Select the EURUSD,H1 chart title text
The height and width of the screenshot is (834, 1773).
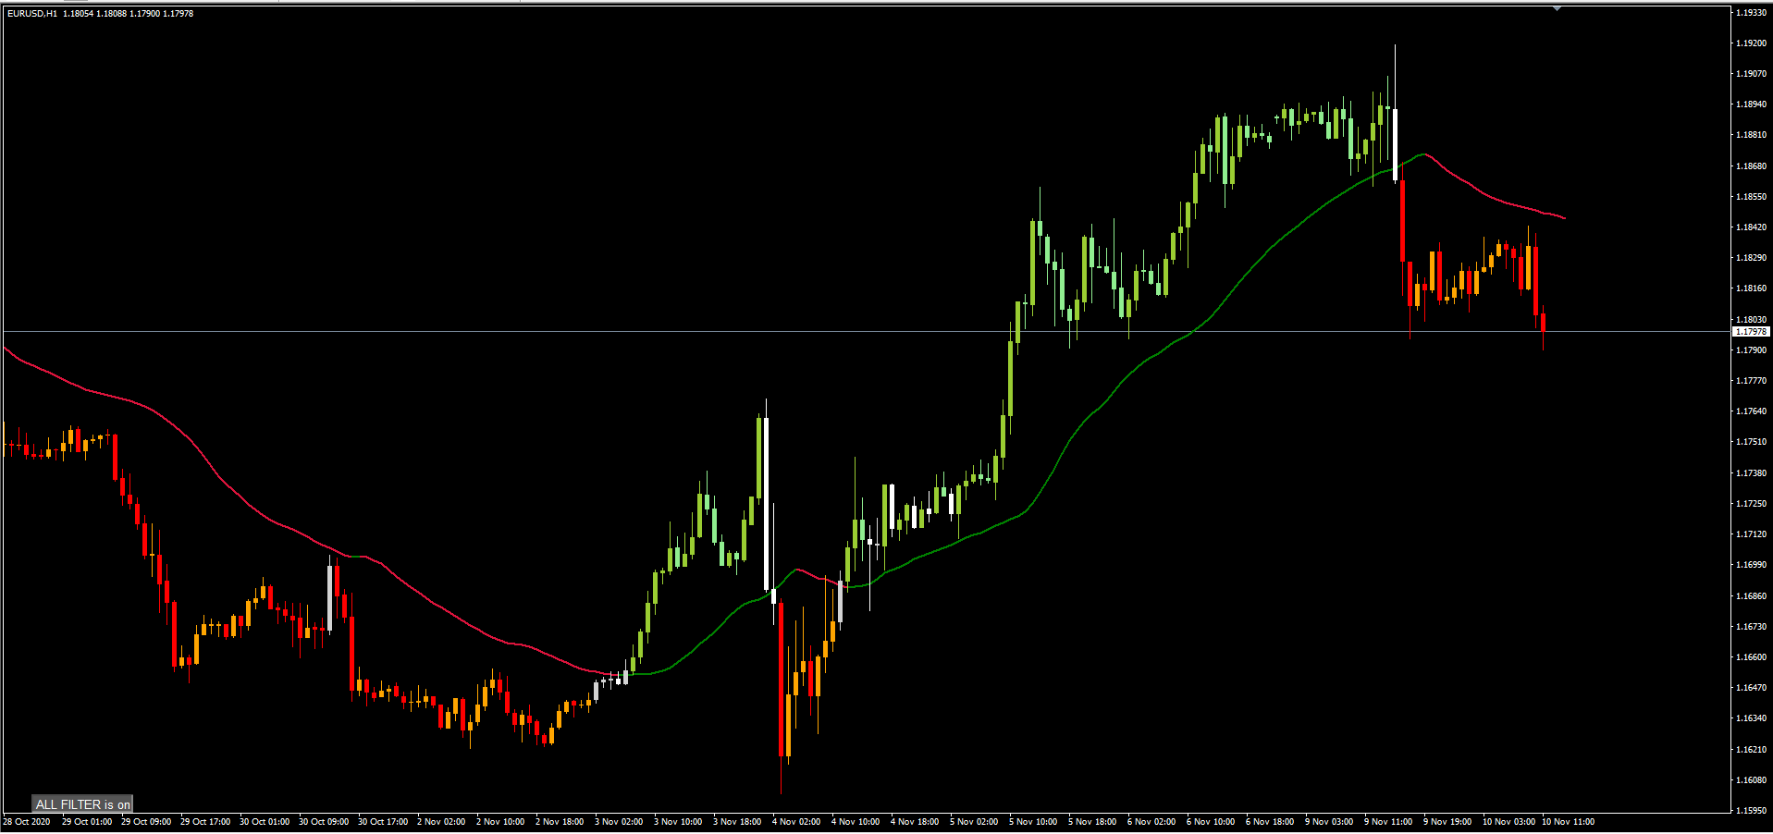(31, 14)
